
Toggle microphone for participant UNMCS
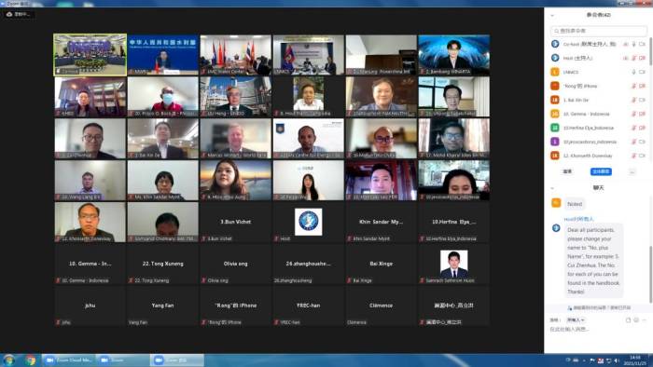click(633, 72)
